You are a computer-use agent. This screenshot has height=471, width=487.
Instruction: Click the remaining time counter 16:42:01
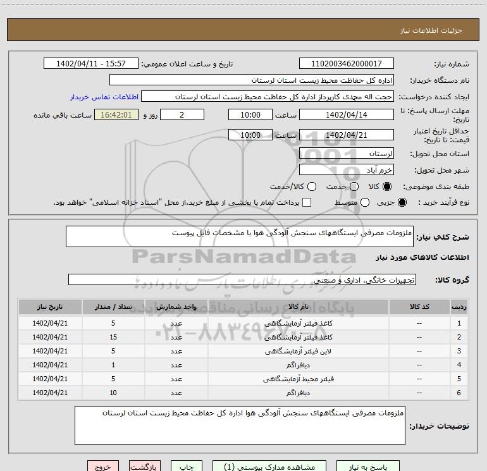[116, 114]
